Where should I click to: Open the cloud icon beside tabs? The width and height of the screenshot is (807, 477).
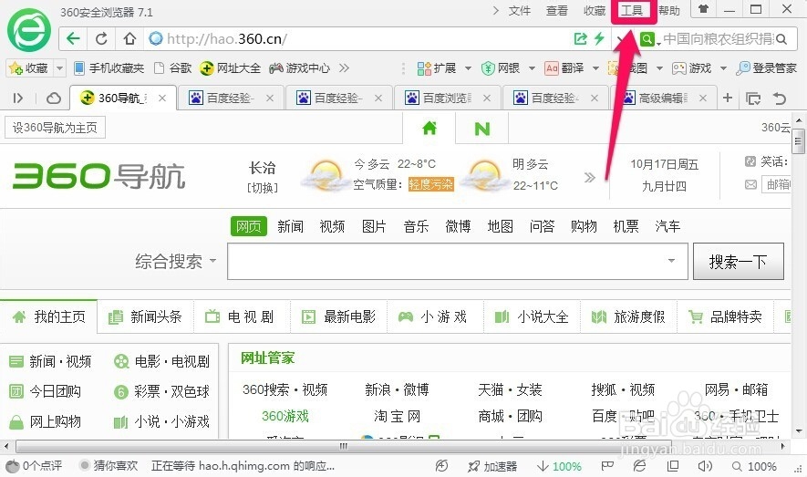coord(53,98)
